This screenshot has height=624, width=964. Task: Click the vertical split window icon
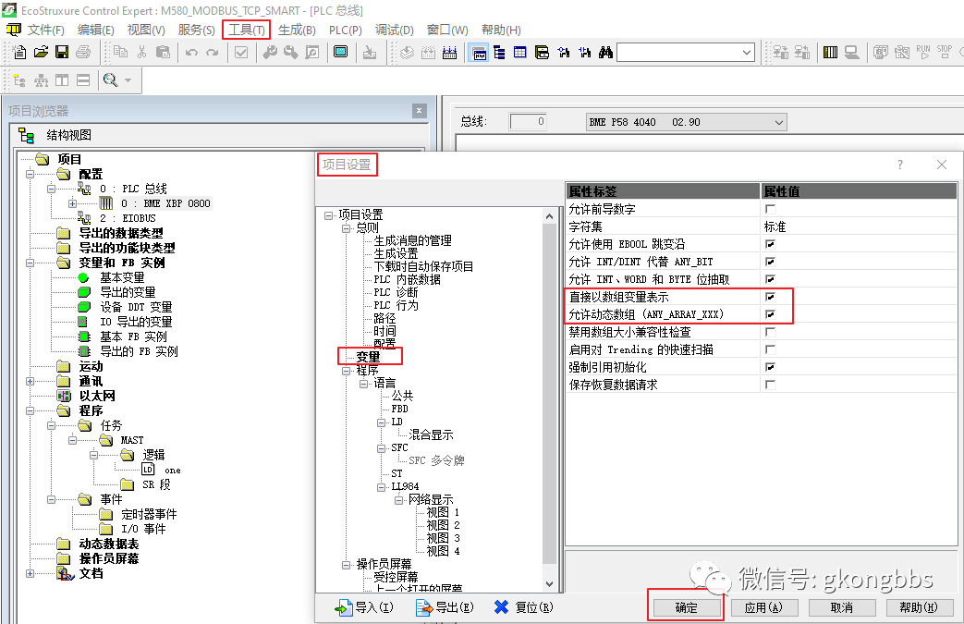coord(62,80)
